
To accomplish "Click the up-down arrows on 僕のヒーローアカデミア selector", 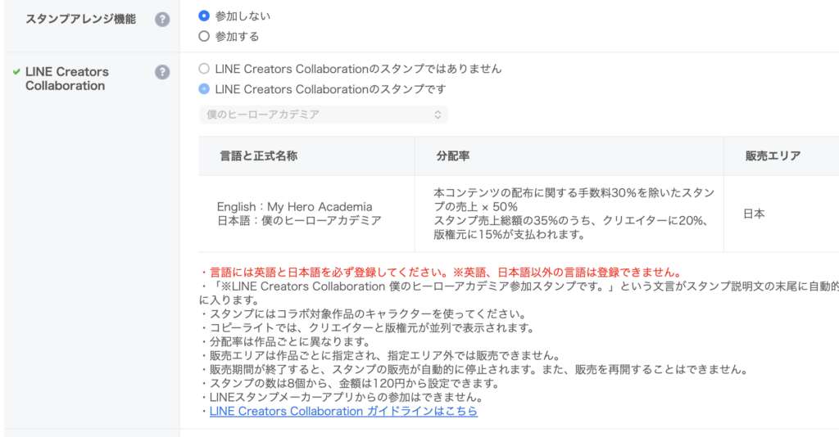I will [438, 115].
